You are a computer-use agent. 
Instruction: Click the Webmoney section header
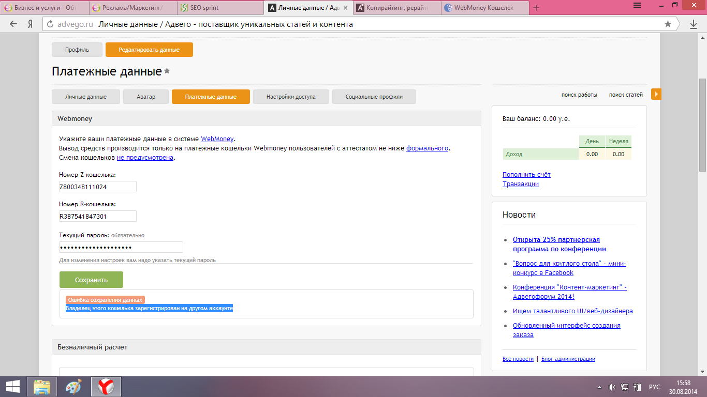click(267, 118)
